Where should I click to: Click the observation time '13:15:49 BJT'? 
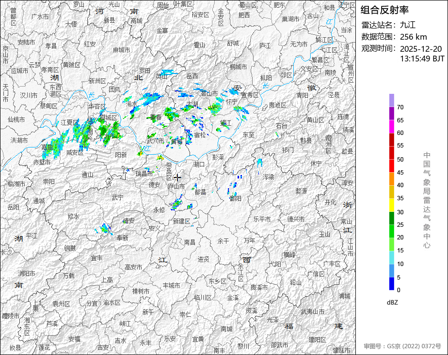pos(422,59)
